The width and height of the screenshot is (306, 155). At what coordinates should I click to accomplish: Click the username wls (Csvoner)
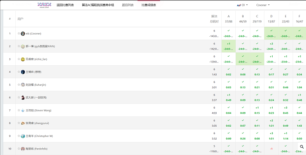pos(33,33)
